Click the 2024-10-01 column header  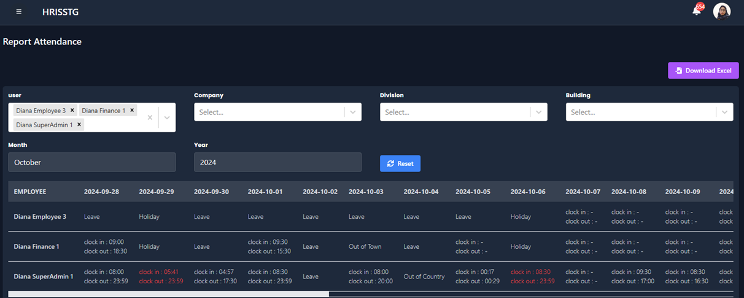pyautogui.click(x=265, y=192)
